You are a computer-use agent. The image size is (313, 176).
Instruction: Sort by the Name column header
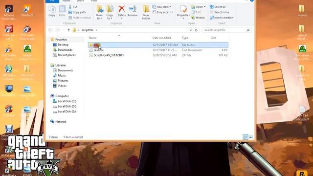[92, 38]
